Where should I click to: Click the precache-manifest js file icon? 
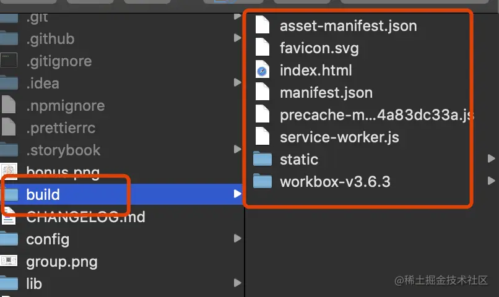263,114
